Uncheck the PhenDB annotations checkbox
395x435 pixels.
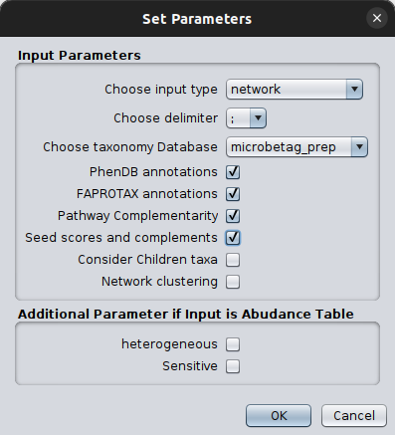[233, 172]
